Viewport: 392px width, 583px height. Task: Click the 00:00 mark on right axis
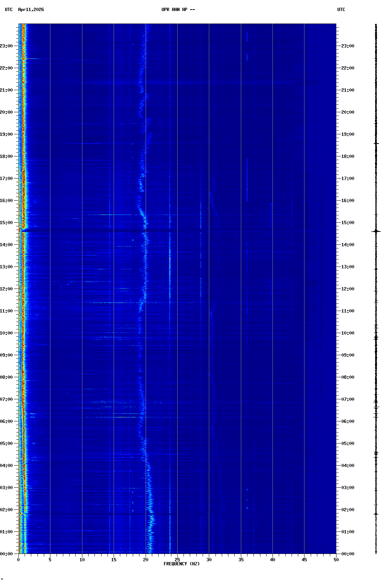click(348, 554)
